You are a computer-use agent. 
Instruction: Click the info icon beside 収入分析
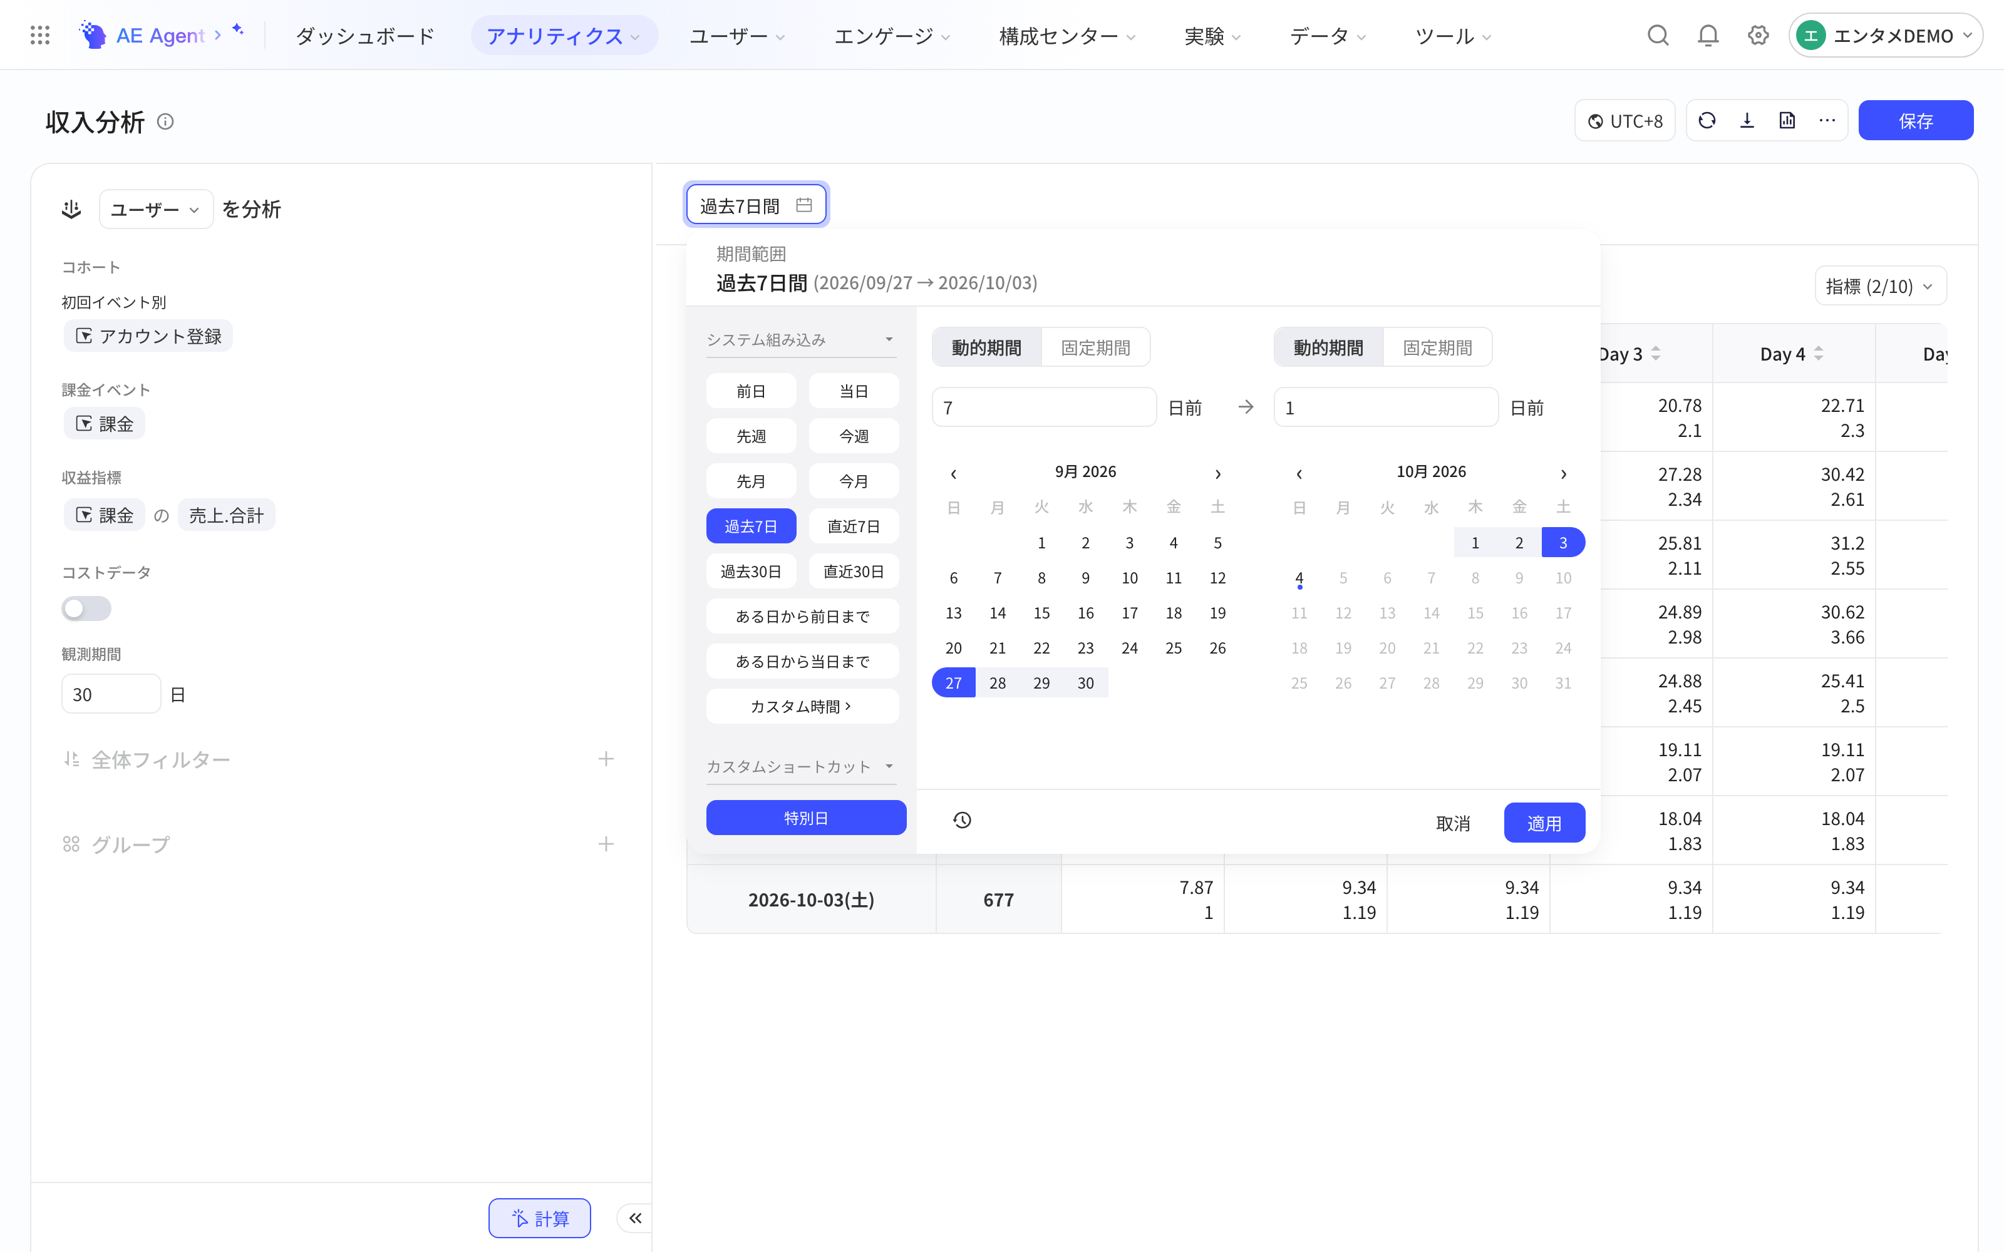point(165,121)
